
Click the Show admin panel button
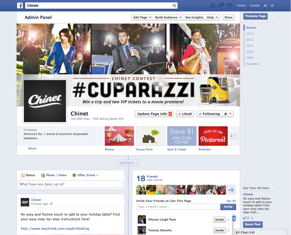coord(228,17)
